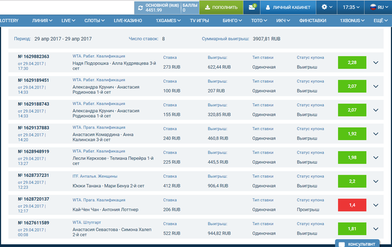Open the Линия menu

(x=42, y=21)
